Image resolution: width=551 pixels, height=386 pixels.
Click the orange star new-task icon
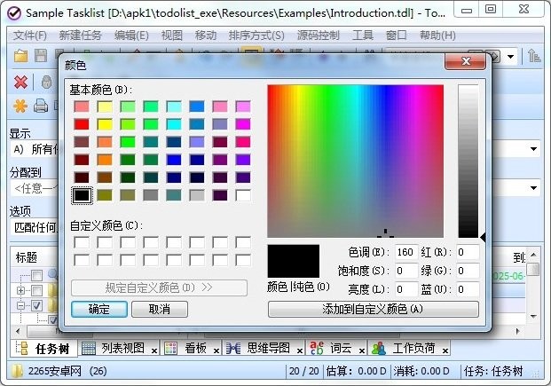point(20,106)
